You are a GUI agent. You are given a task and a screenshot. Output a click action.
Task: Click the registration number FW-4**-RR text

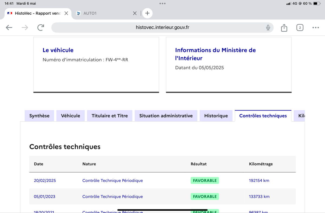(x=117, y=60)
